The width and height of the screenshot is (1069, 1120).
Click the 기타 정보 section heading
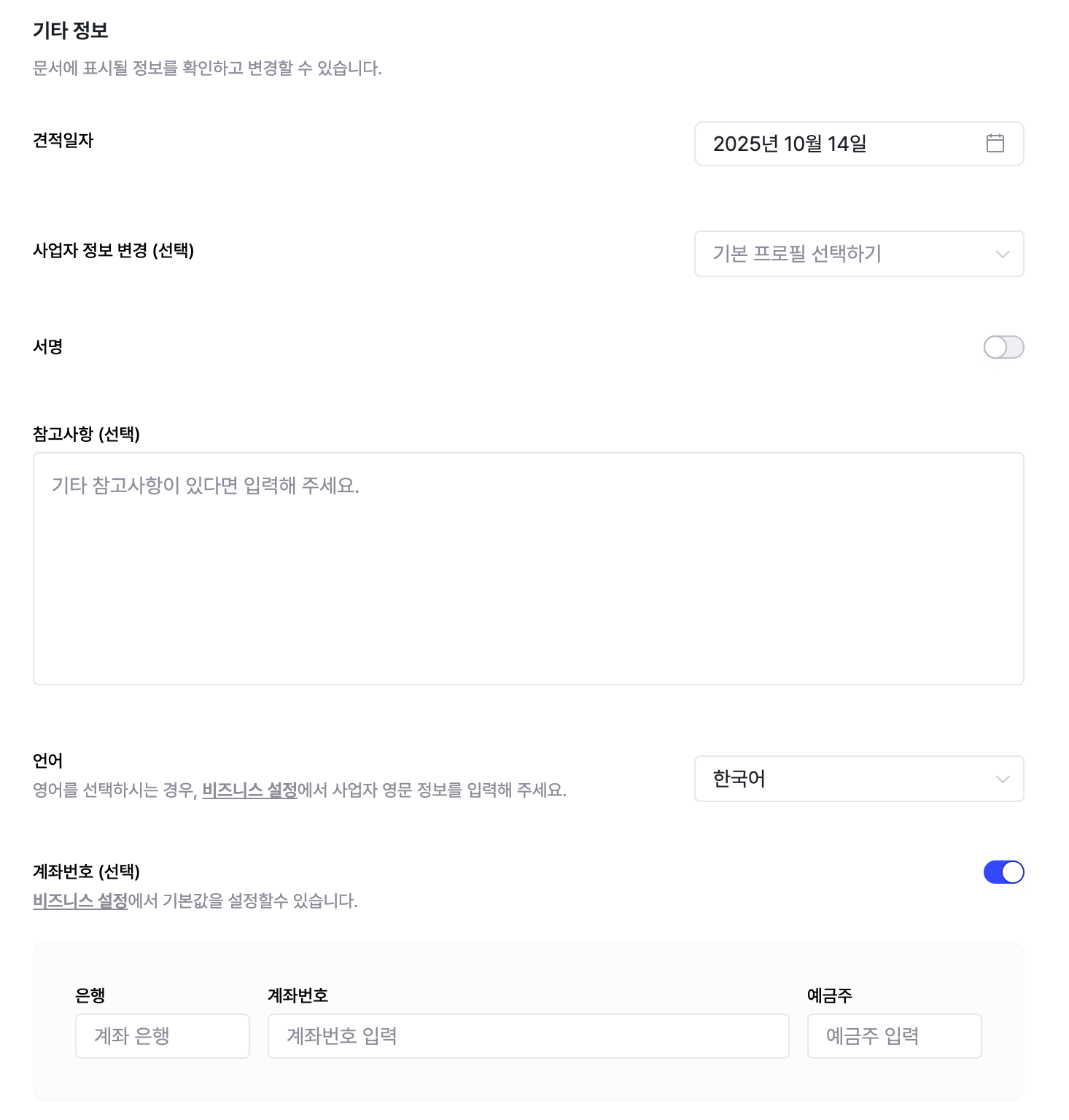point(71,31)
